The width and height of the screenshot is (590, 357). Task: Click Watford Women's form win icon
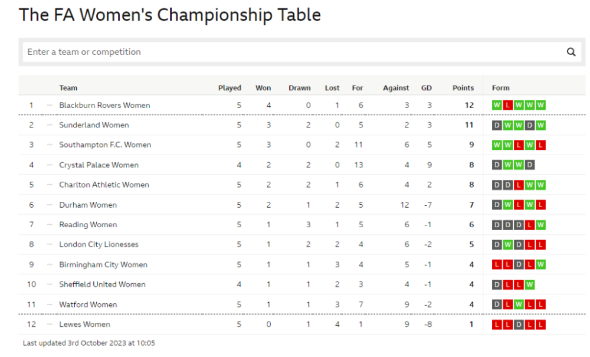click(519, 304)
